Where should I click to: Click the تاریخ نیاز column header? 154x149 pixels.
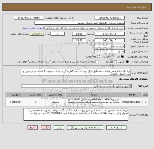point(16,95)
